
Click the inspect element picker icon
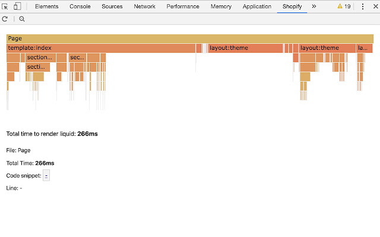[x=5, y=7]
